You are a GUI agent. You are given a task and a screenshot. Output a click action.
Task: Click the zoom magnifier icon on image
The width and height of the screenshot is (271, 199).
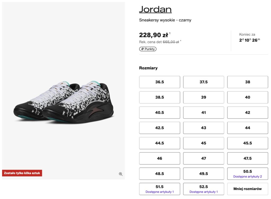[121, 174]
